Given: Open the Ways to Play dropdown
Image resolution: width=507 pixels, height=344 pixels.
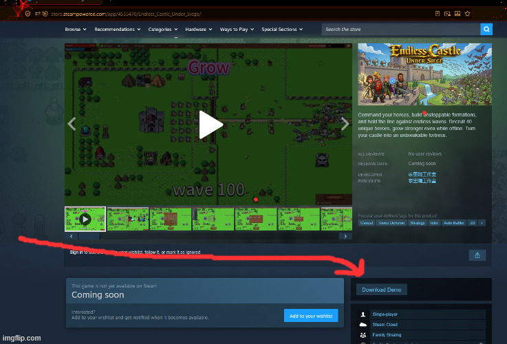Looking at the screenshot, I should click(237, 29).
